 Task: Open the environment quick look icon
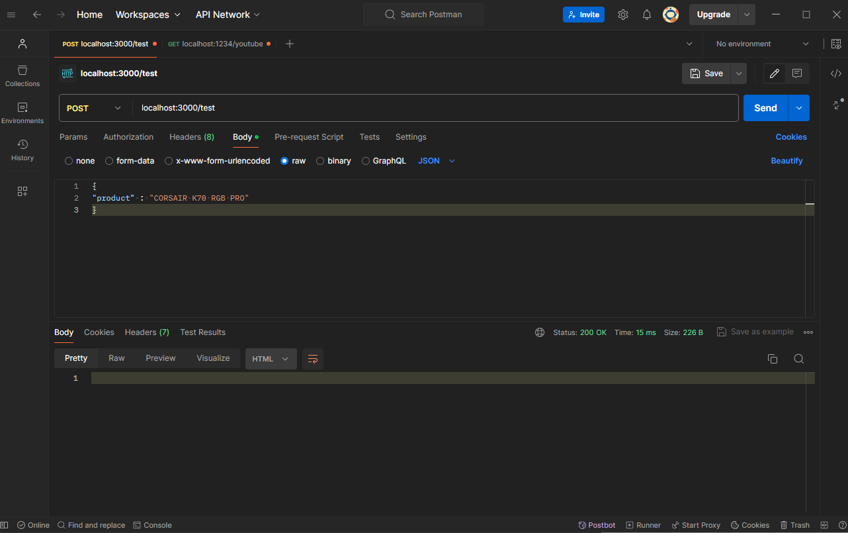coord(836,44)
